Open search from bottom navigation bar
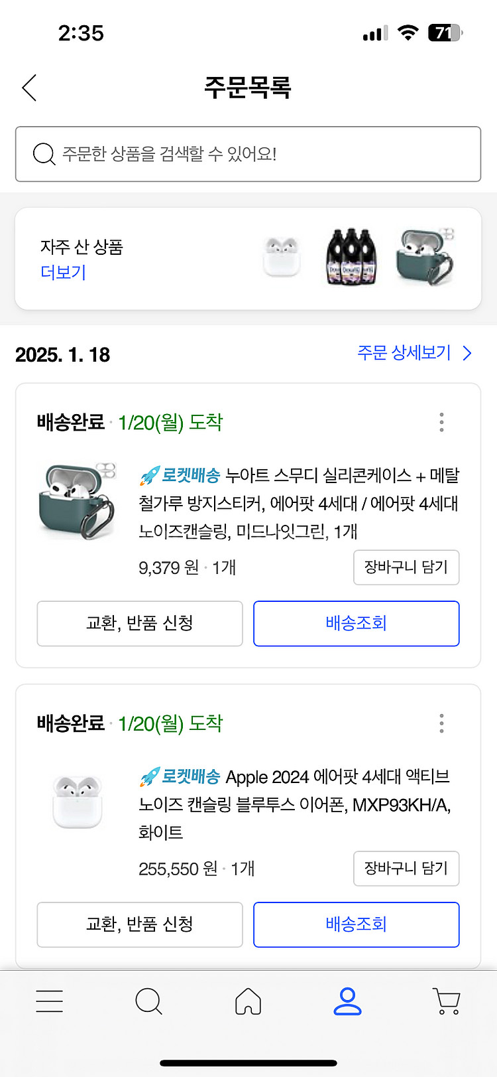This screenshot has width=497, height=1077. [x=148, y=1001]
